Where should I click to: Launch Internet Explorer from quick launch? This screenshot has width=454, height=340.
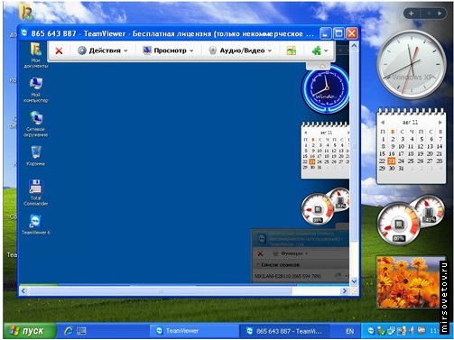(x=69, y=331)
